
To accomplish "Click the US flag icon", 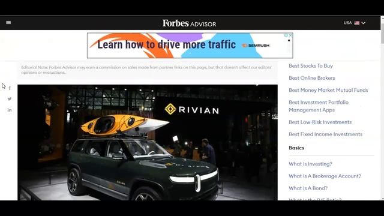I will click(357, 23).
